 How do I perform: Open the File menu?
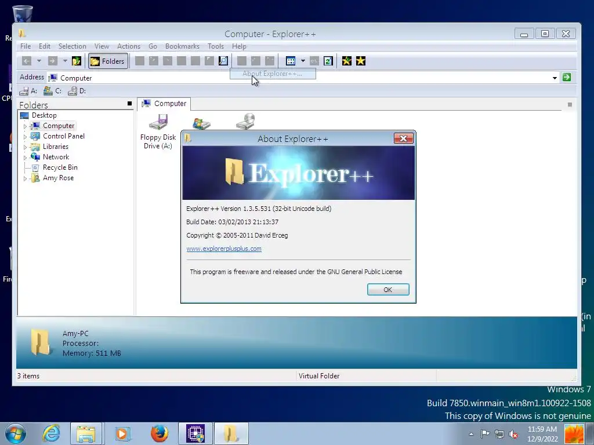pos(26,46)
